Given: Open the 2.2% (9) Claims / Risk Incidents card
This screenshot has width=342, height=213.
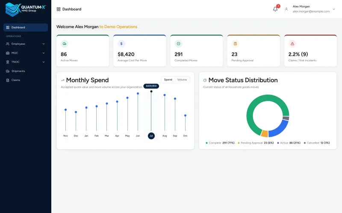Looking at the screenshot, I should coord(310,51).
